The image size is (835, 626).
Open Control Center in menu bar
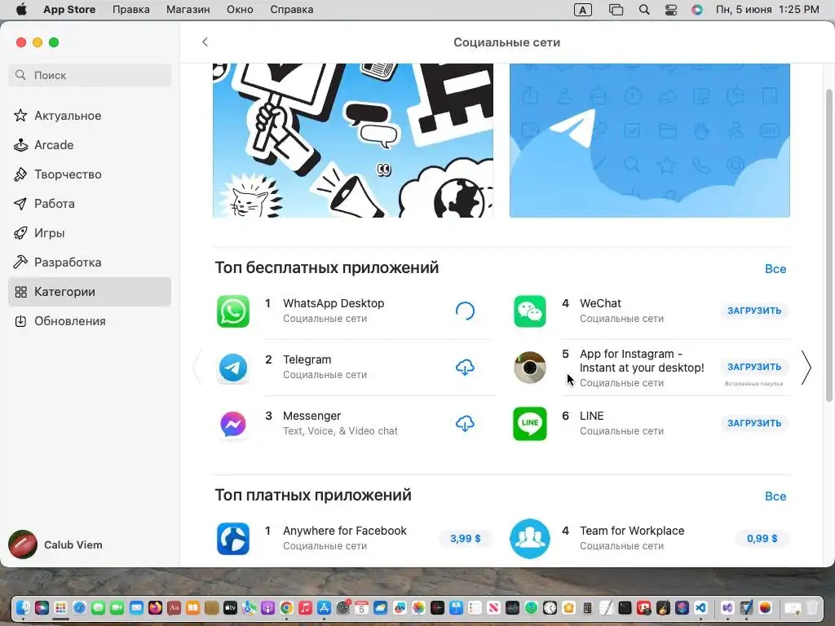[671, 10]
